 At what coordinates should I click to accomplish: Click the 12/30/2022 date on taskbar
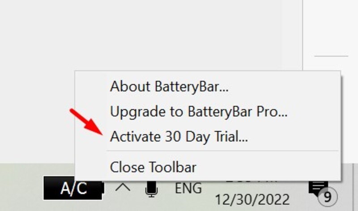tap(252, 199)
